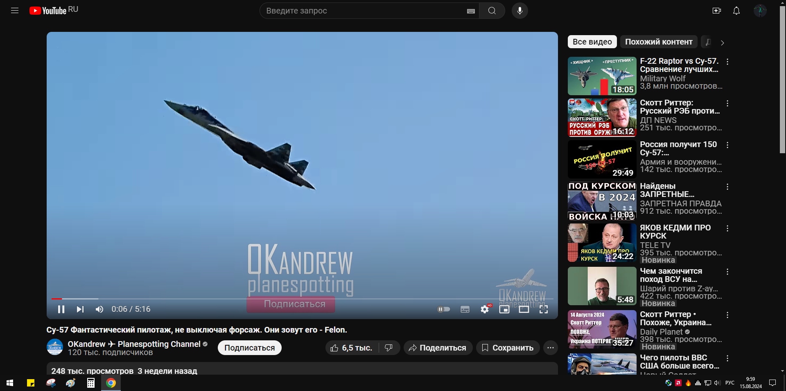Open the Windows Start menu
Screen dimensions: 786x391
10,383
